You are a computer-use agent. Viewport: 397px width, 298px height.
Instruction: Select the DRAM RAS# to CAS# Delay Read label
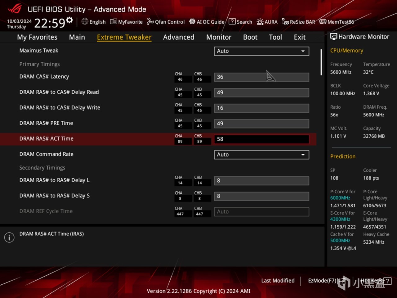pos(59,92)
